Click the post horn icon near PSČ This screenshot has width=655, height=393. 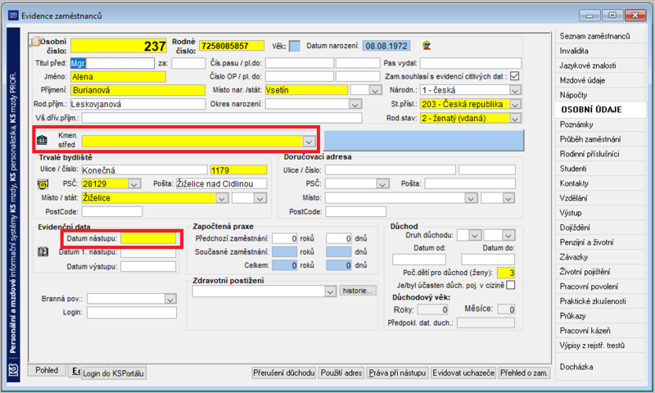click(x=43, y=183)
